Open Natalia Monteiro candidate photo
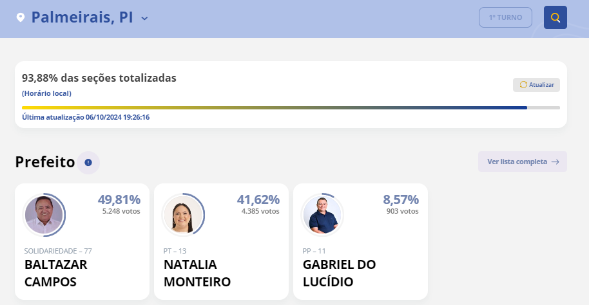The height and width of the screenshot is (305, 589). [x=183, y=214]
